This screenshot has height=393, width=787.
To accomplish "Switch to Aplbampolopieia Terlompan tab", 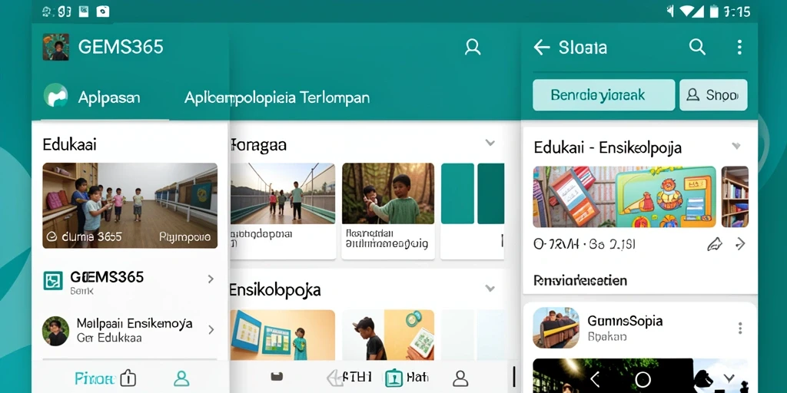I will 277,97.
